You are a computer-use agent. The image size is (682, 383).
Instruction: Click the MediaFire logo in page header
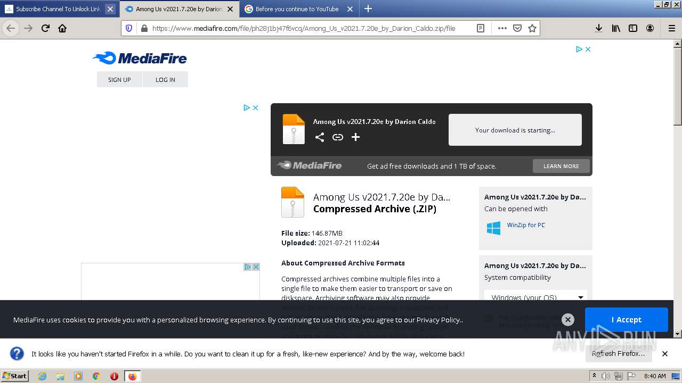pyautogui.click(x=140, y=58)
